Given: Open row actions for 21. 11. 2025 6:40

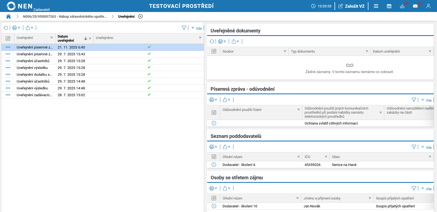Looking at the screenshot, I should (8, 47).
